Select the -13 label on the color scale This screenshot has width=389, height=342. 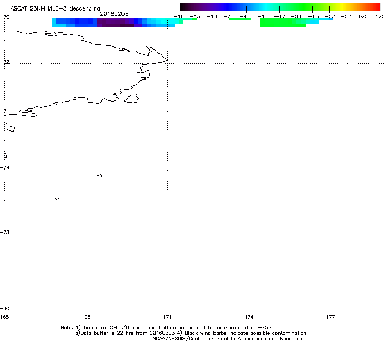click(x=195, y=17)
